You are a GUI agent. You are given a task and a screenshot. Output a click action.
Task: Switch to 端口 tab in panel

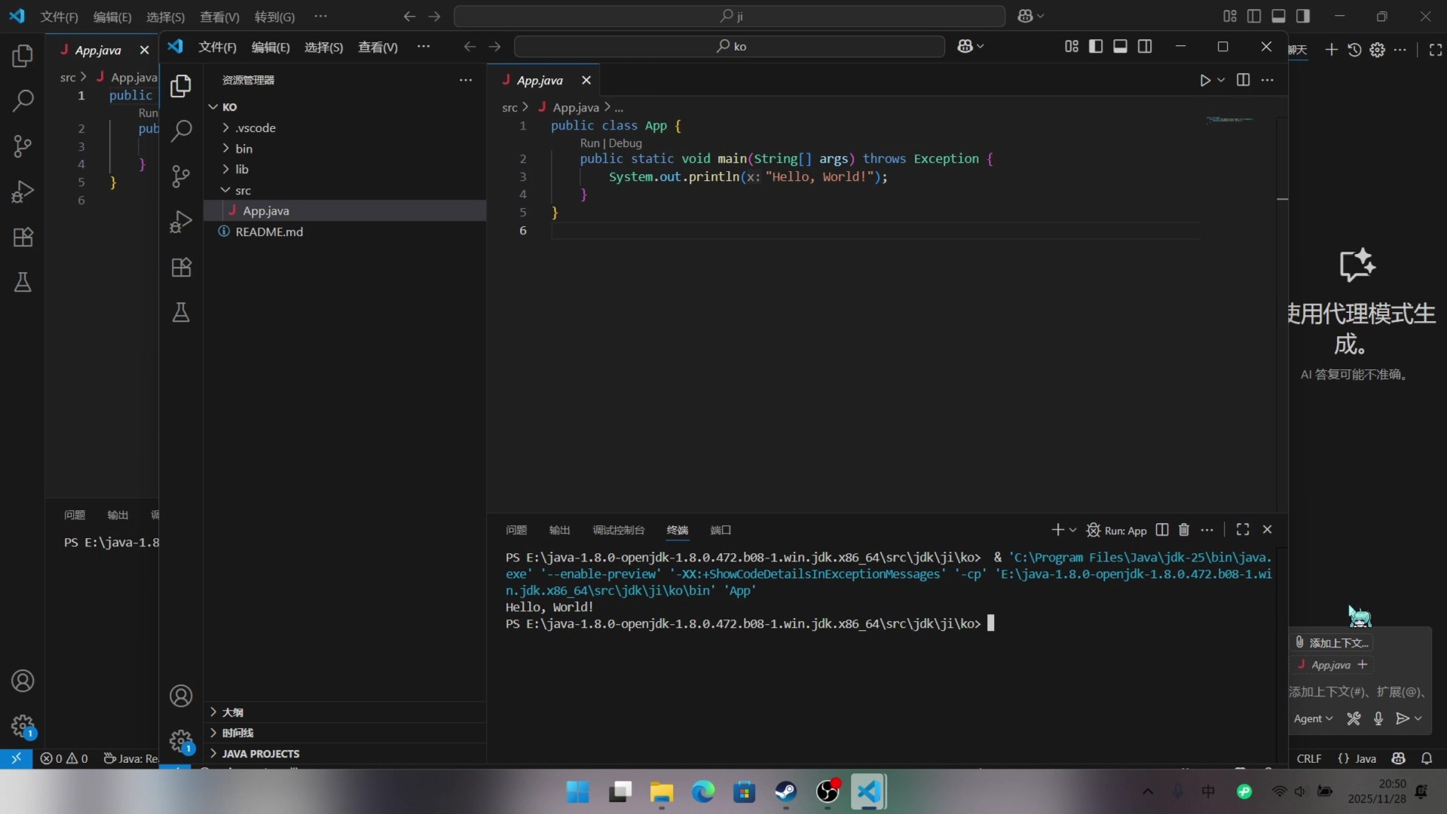[720, 530]
